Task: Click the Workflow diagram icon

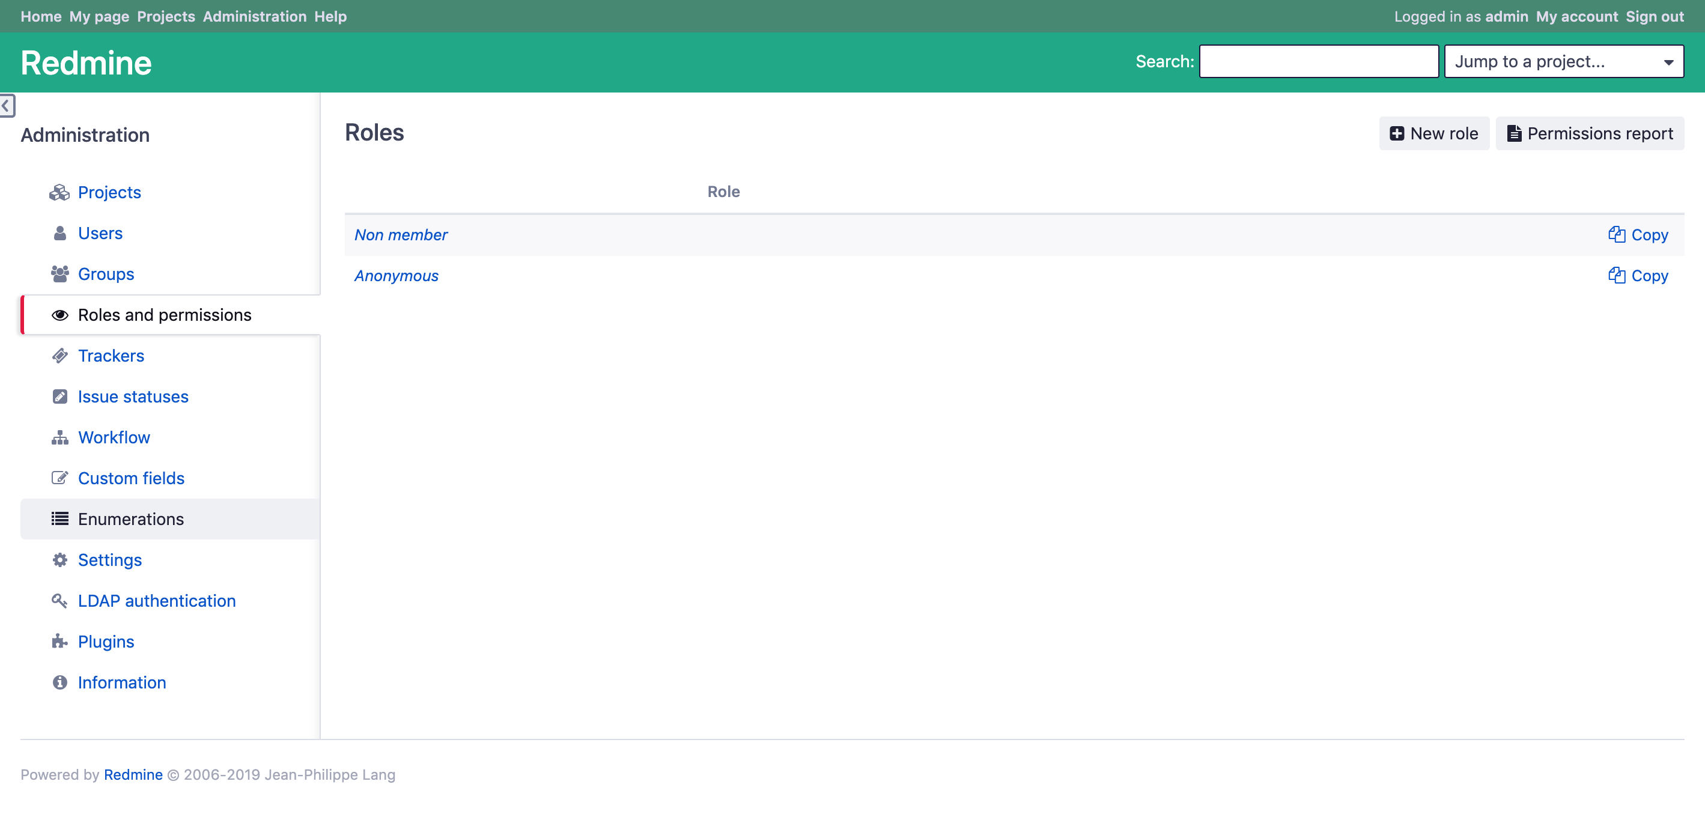Action: pyautogui.click(x=59, y=437)
